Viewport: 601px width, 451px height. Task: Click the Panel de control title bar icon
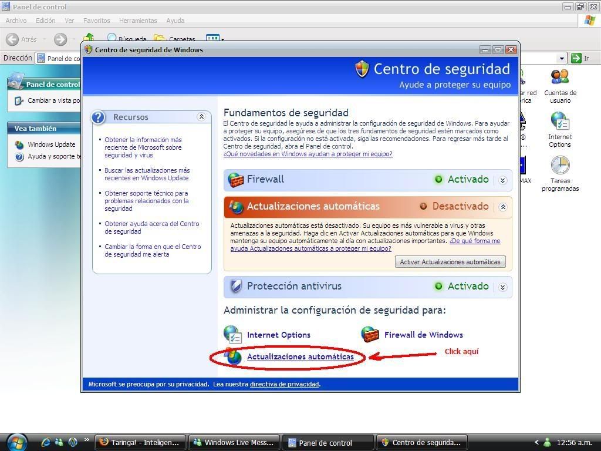[x=6, y=6]
